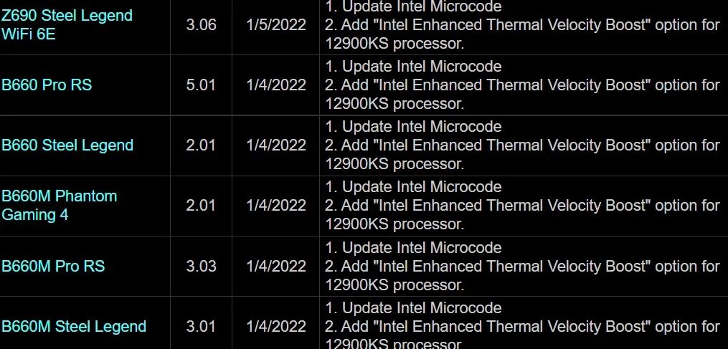Click version 2.01 for B660 Steel Legend

pos(201,145)
